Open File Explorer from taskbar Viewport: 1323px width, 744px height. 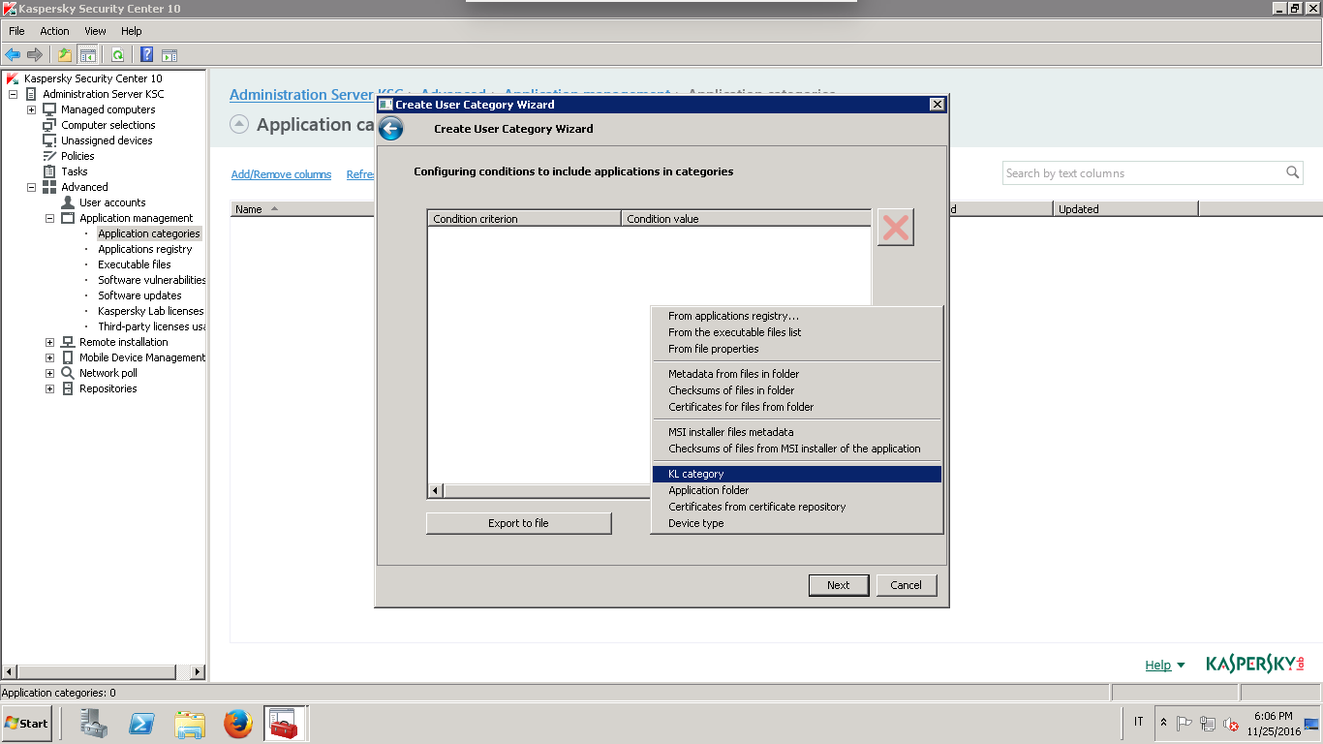pyautogui.click(x=190, y=723)
